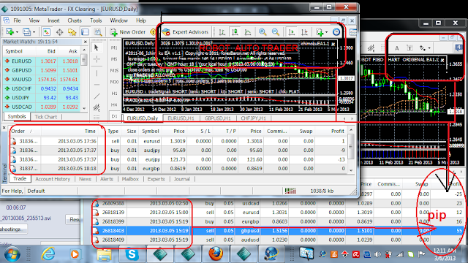This screenshot has height=263, width=468.
Task: Open the Journal terminal tab
Action: 182,179
